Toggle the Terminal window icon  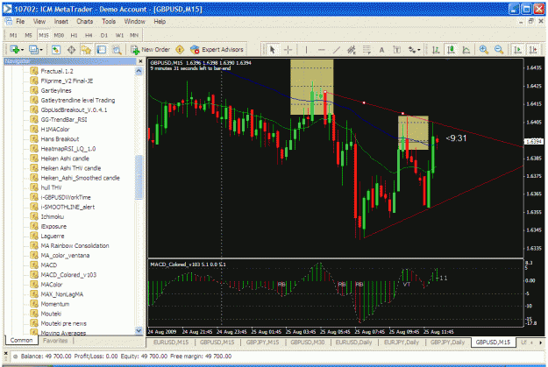click(102, 50)
